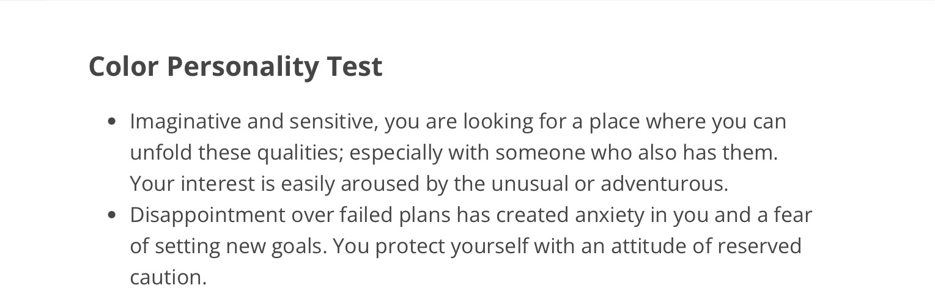Click the first bullet point marker
Image resolution: width=935 pixels, height=307 pixels.
click(x=111, y=122)
